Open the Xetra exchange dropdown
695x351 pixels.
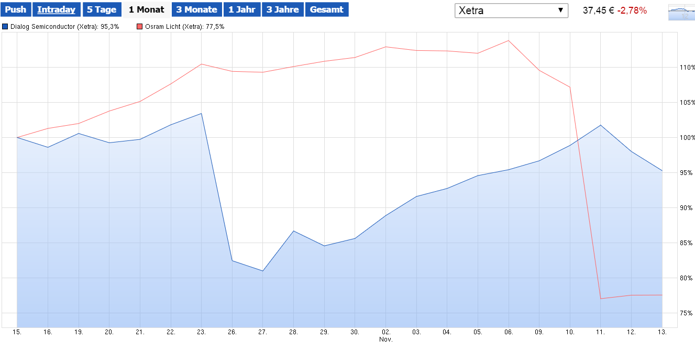click(511, 10)
